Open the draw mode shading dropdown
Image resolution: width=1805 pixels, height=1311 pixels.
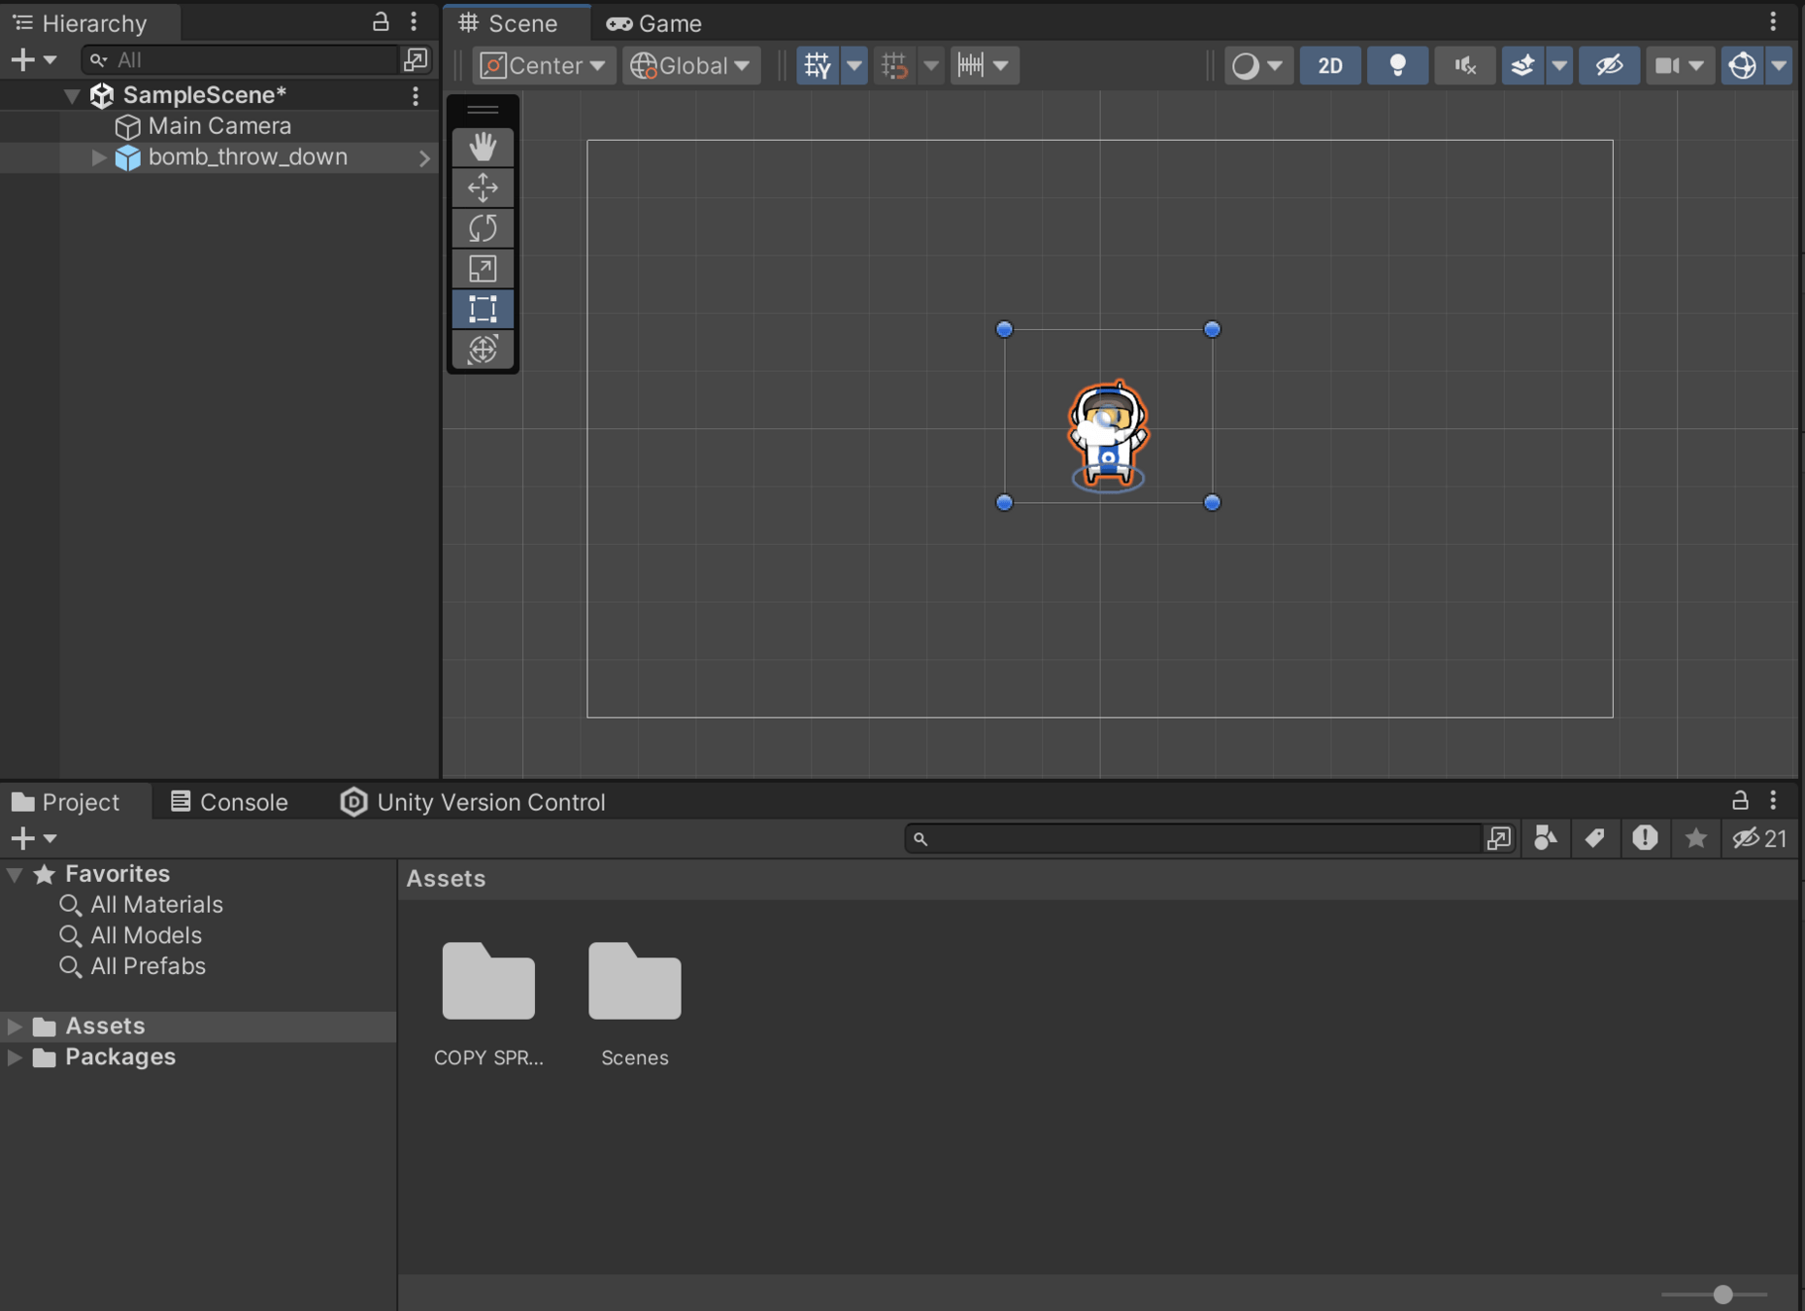pos(1257,65)
